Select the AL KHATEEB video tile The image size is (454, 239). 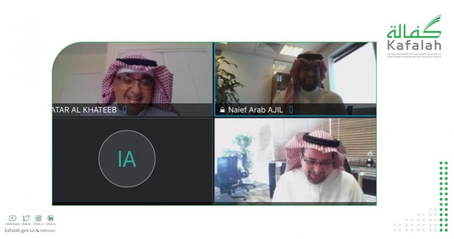click(132, 79)
